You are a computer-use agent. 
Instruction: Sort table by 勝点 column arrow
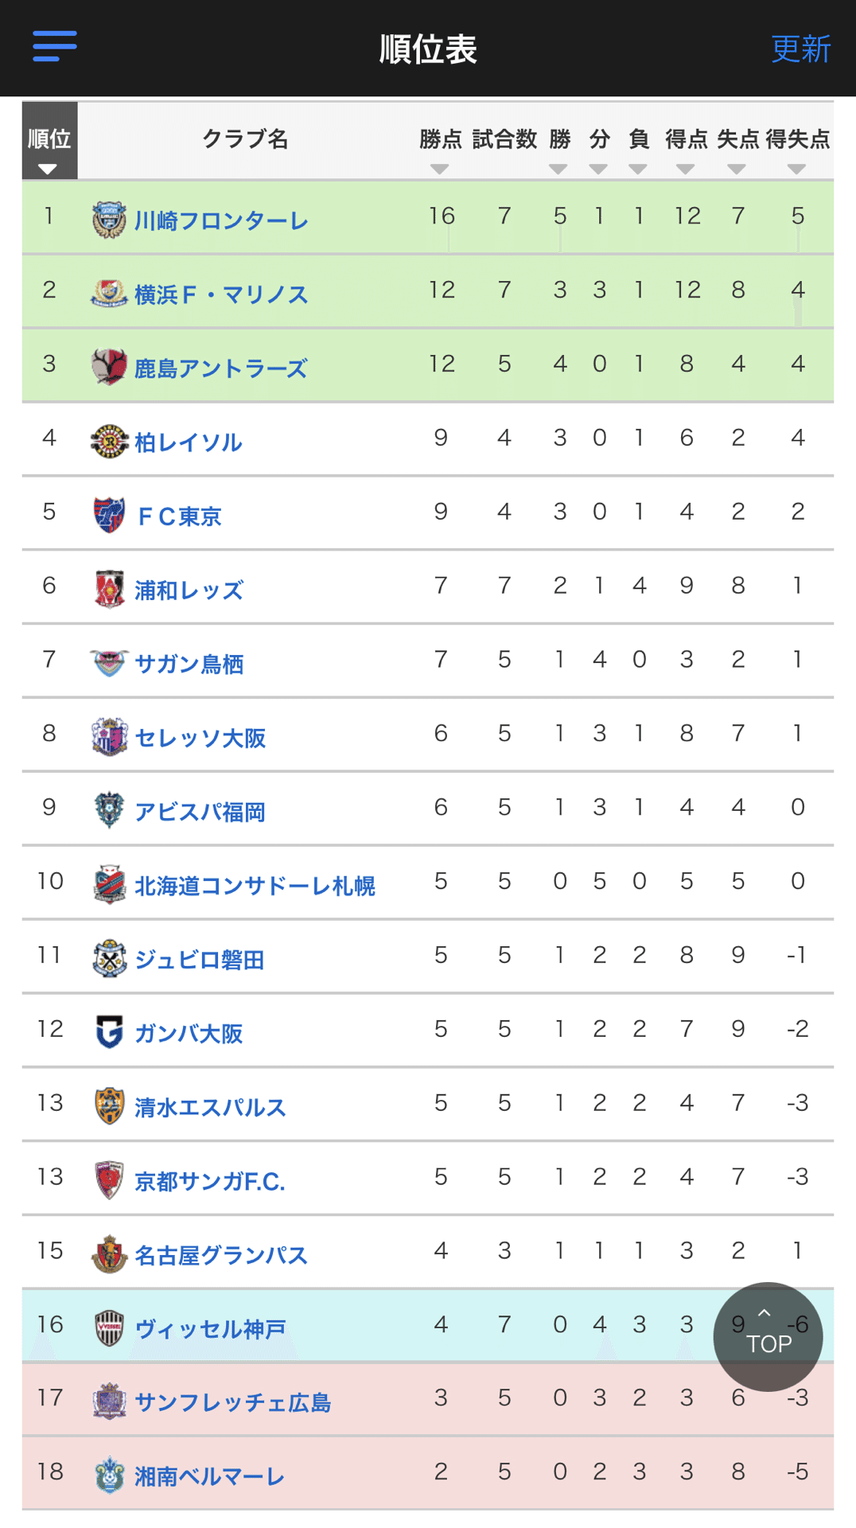click(439, 169)
